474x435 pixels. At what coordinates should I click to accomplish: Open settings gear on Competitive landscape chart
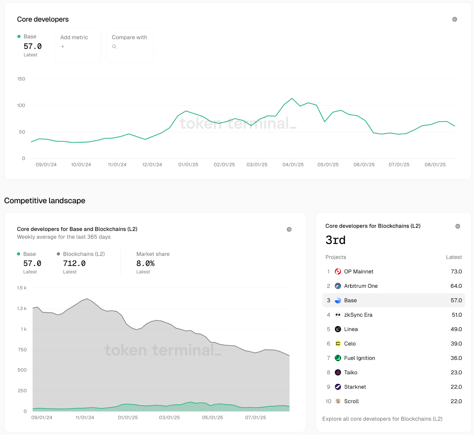tap(289, 229)
